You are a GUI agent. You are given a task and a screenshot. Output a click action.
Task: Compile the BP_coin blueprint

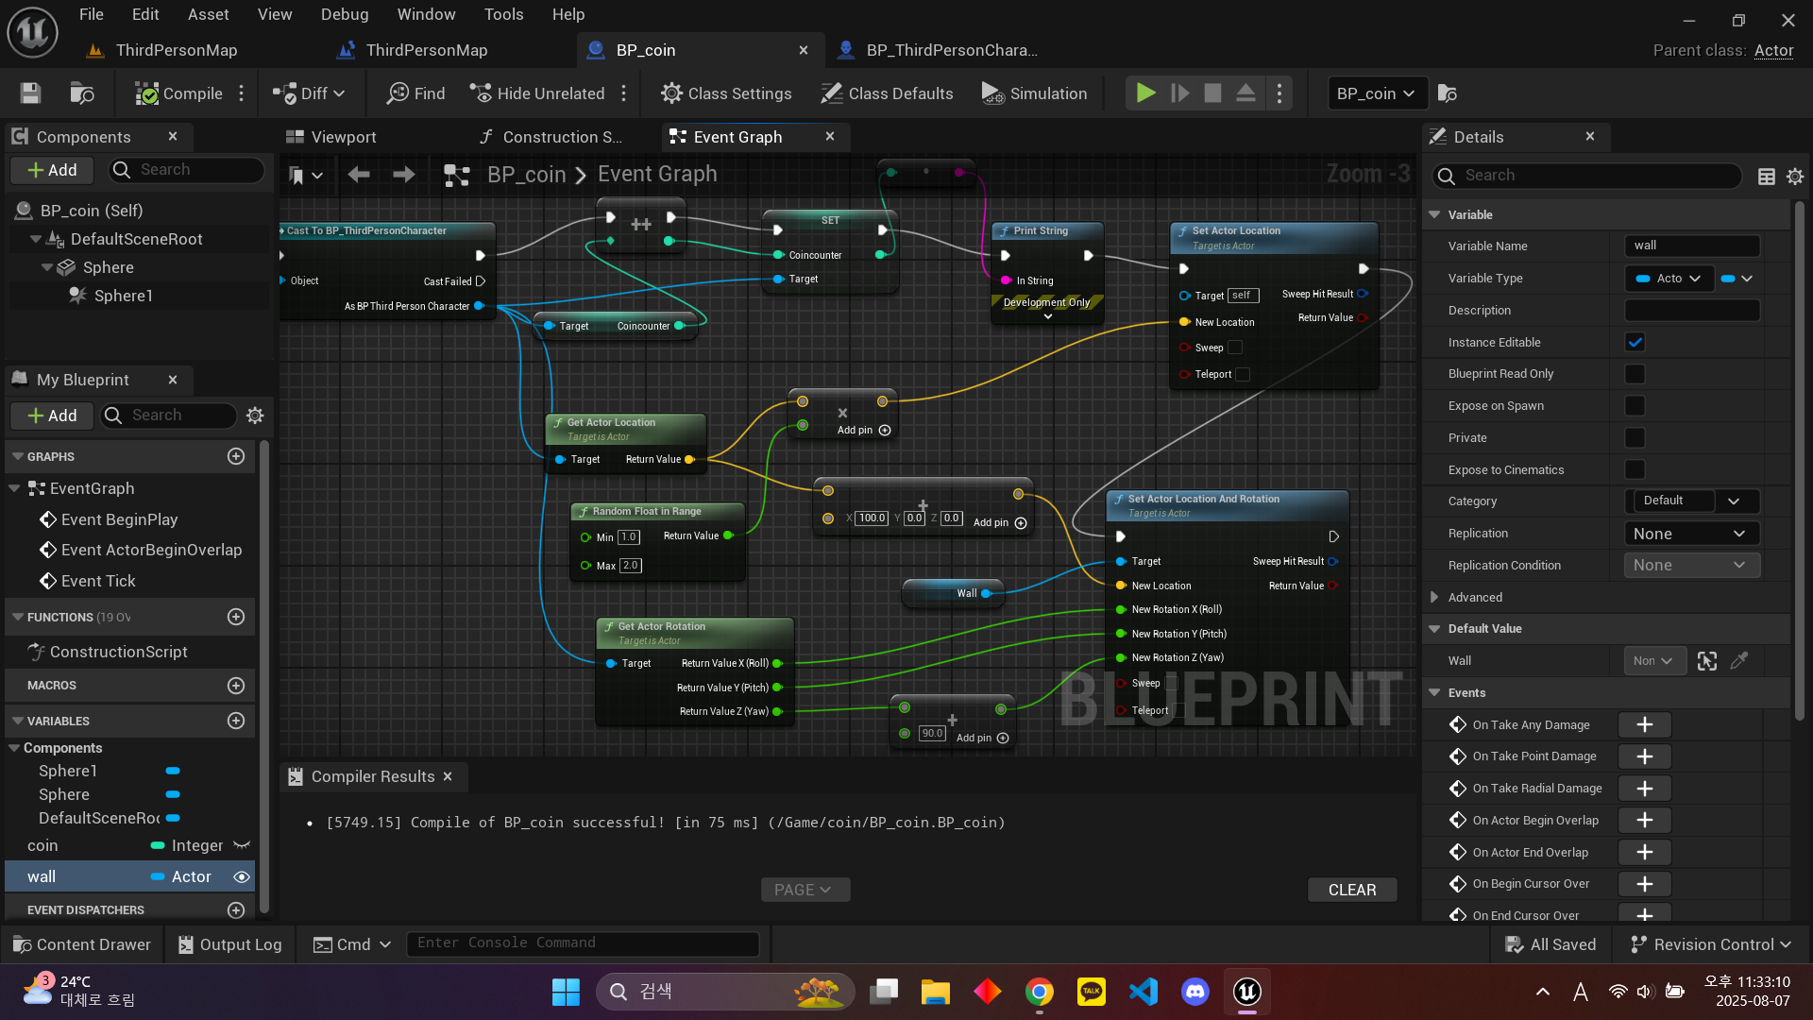tap(179, 93)
